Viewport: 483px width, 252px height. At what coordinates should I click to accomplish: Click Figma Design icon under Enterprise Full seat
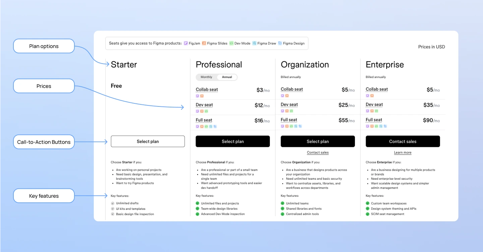(385, 126)
